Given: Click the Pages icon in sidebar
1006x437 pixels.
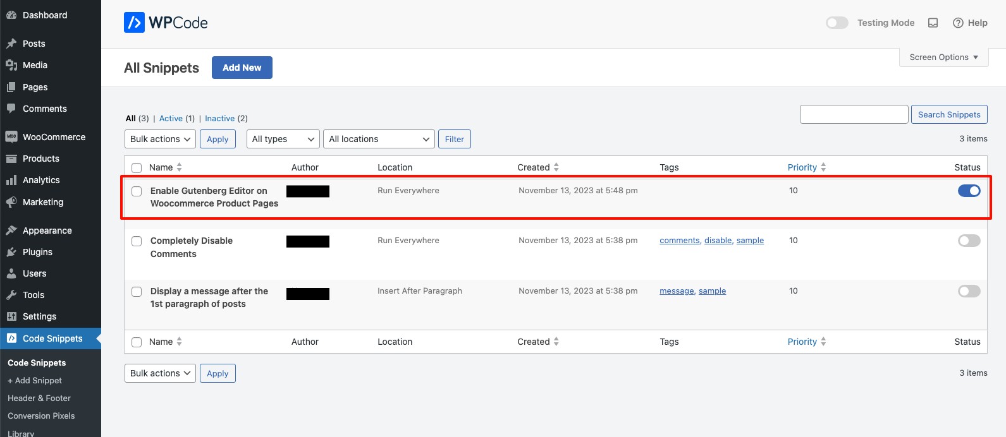Looking at the screenshot, I should 11,87.
